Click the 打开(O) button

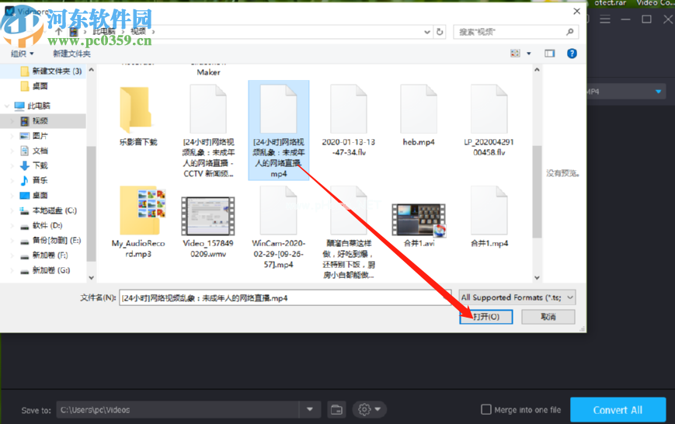[486, 317]
